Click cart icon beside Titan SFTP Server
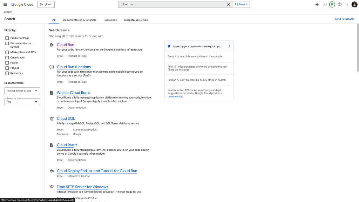 click(x=52, y=187)
